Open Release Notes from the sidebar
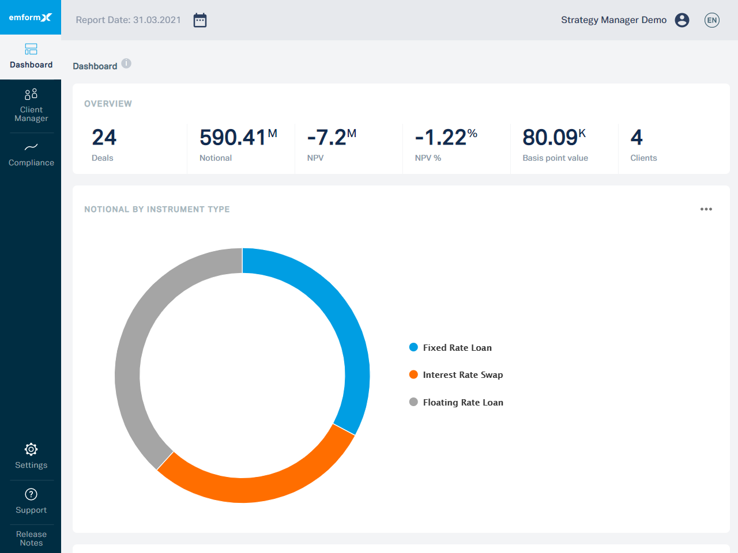738x553 pixels. pyautogui.click(x=31, y=539)
